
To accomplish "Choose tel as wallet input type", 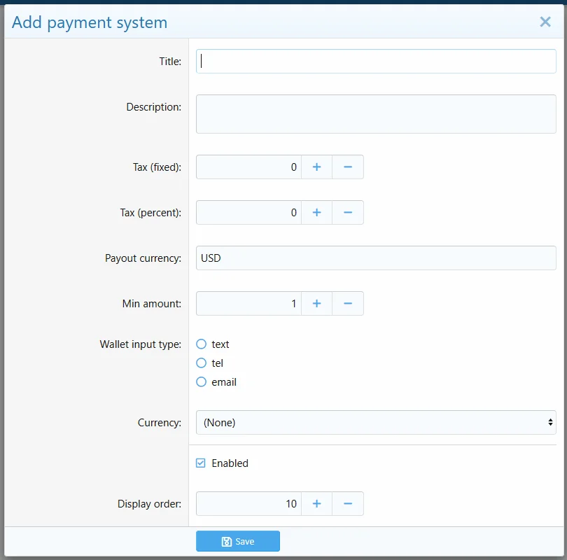I will coord(202,363).
